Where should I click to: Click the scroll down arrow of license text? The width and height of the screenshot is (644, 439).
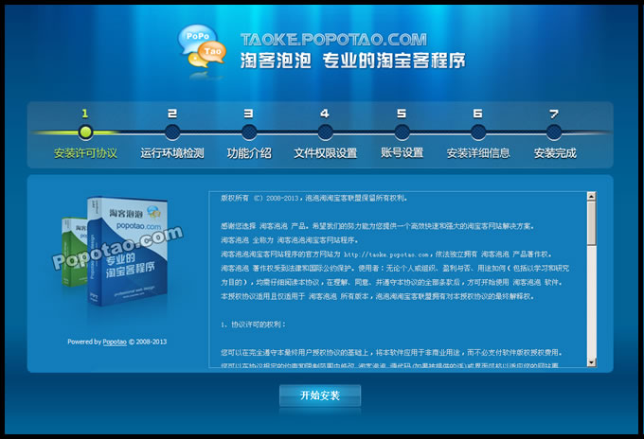(x=591, y=363)
